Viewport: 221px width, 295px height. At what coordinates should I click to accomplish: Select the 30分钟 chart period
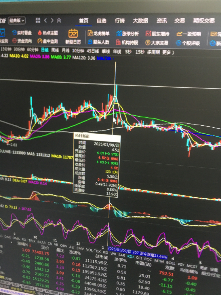pos(19,50)
